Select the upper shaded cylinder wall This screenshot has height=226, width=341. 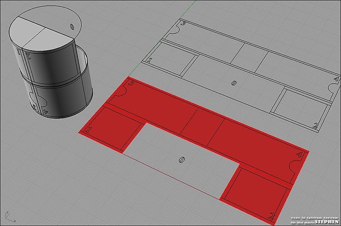pyautogui.click(x=51, y=65)
